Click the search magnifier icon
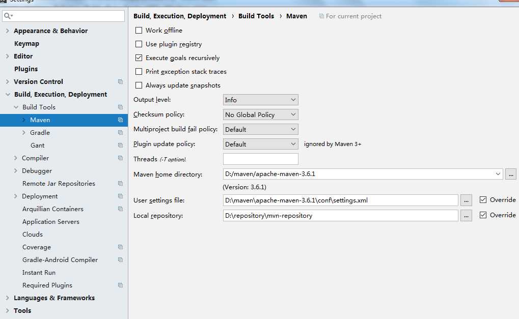Screen dimensions: 519x319 click(8, 16)
